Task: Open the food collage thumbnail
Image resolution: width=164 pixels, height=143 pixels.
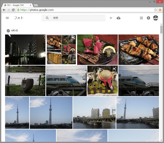Action: [61, 50]
